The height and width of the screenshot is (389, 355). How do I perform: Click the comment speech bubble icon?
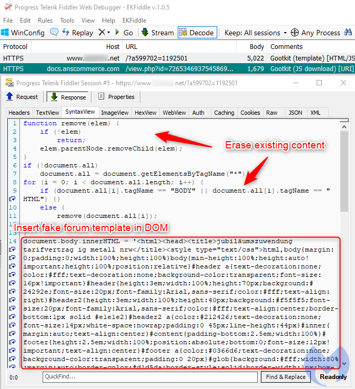point(54,33)
